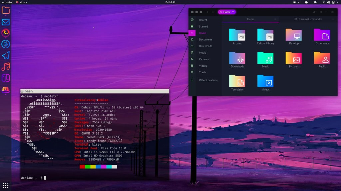Open the view options dropdown arrow

[x=326, y=12]
